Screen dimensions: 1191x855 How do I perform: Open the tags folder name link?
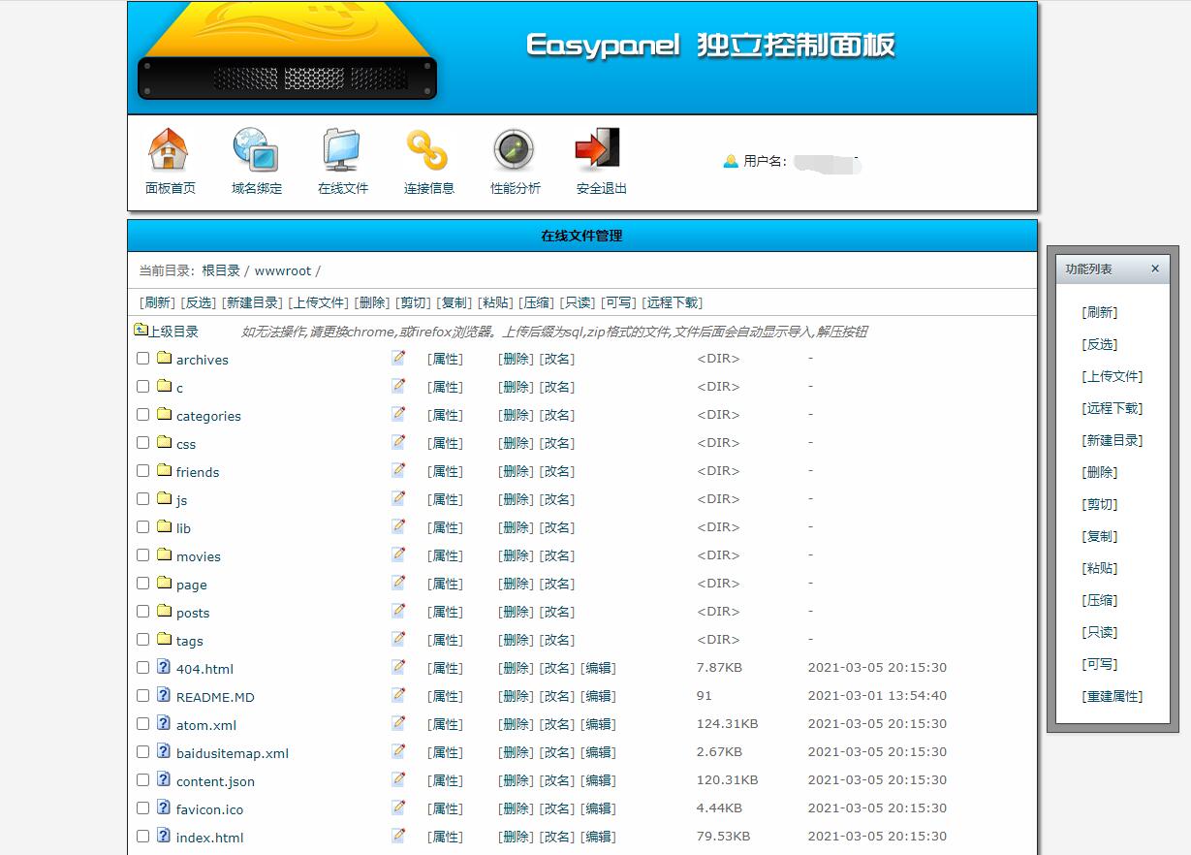(x=190, y=641)
